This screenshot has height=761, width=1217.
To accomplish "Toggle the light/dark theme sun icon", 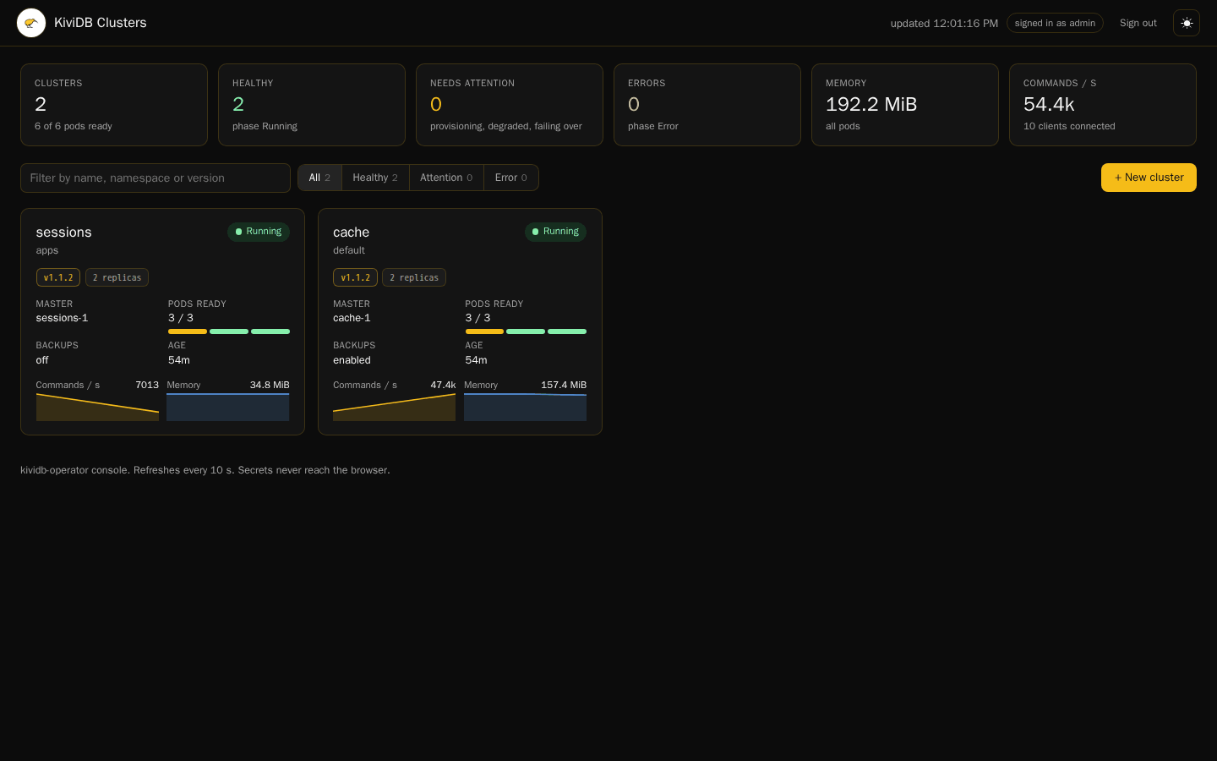I will tap(1187, 23).
